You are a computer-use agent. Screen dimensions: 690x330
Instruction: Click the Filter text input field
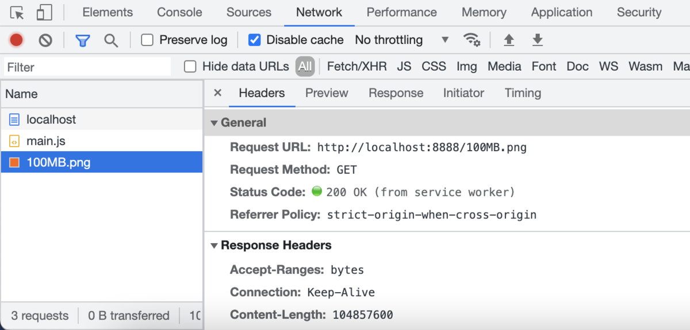[87, 67]
